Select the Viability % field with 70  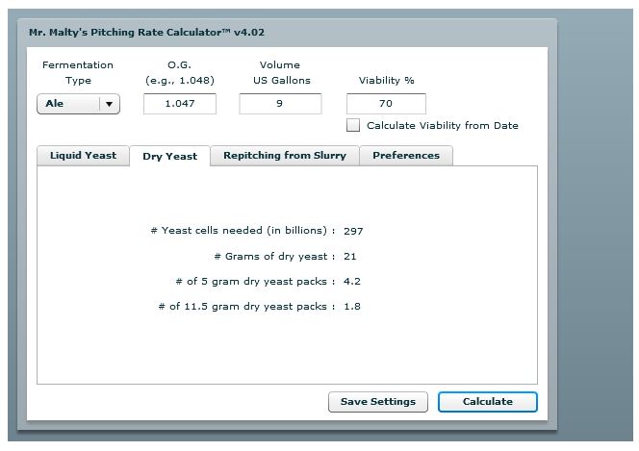click(x=385, y=104)
